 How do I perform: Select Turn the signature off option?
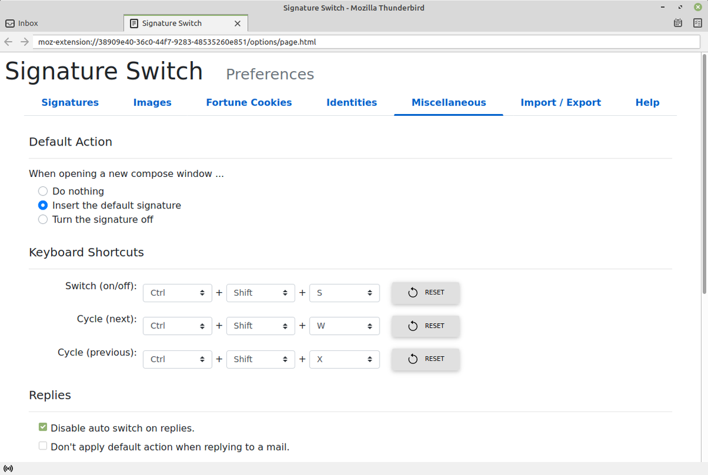click(43, 220)
